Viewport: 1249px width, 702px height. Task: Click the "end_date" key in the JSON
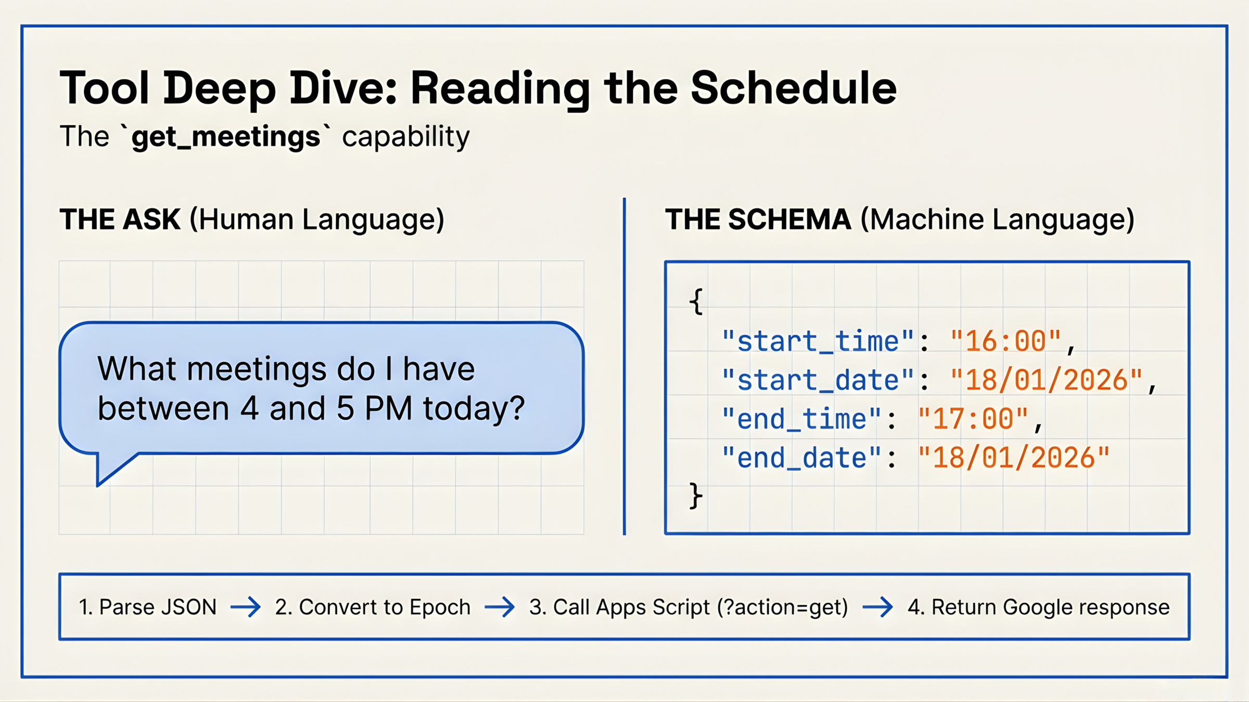click(801, 458)
